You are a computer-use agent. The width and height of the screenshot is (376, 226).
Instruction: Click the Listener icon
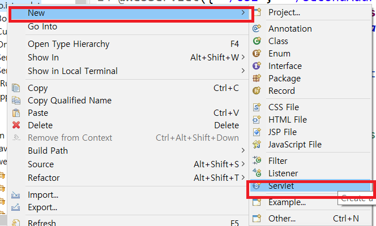pyautogui.click(x=257, y=173)
